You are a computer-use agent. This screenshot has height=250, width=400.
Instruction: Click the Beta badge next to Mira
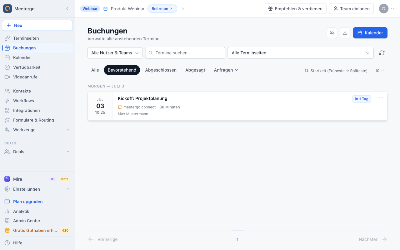tap(65, 179)
